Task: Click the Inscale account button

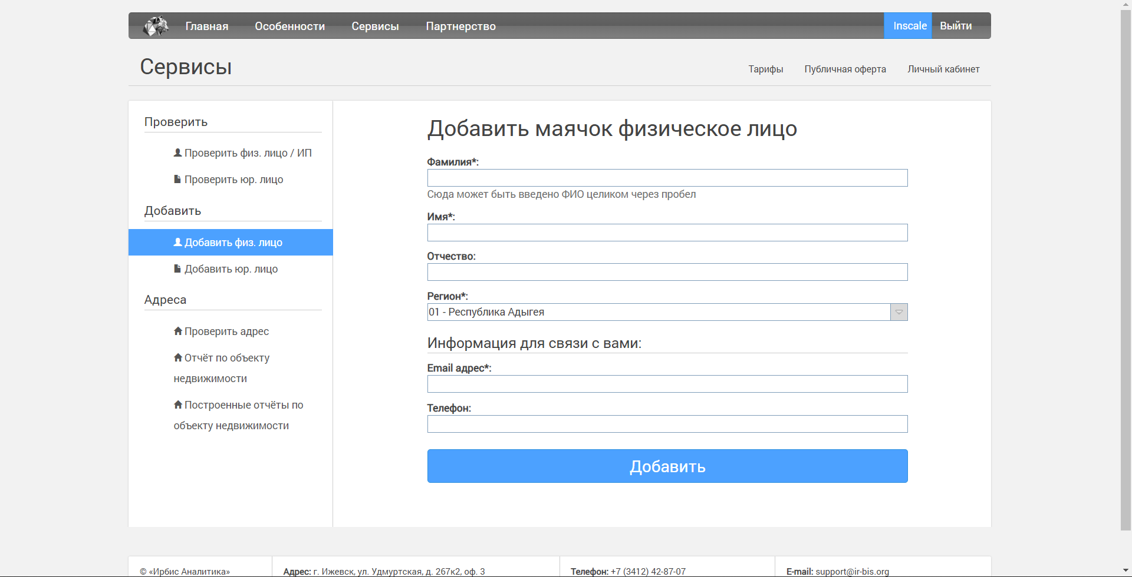Action: coord(908,26)
